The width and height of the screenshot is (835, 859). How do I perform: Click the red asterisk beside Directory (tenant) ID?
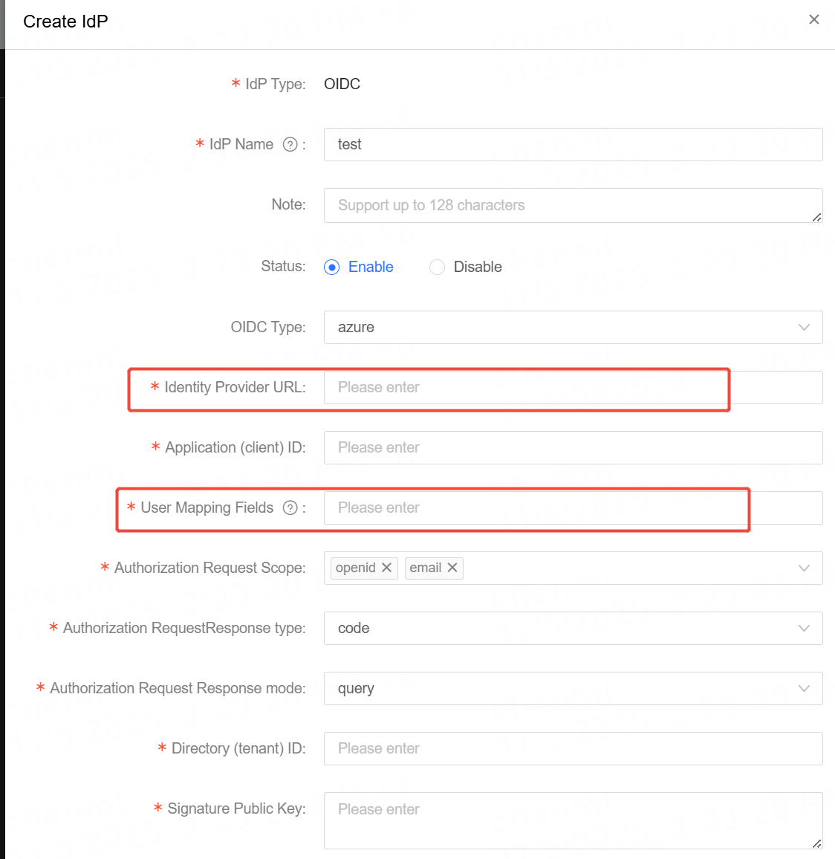click(x=163, y=748)
